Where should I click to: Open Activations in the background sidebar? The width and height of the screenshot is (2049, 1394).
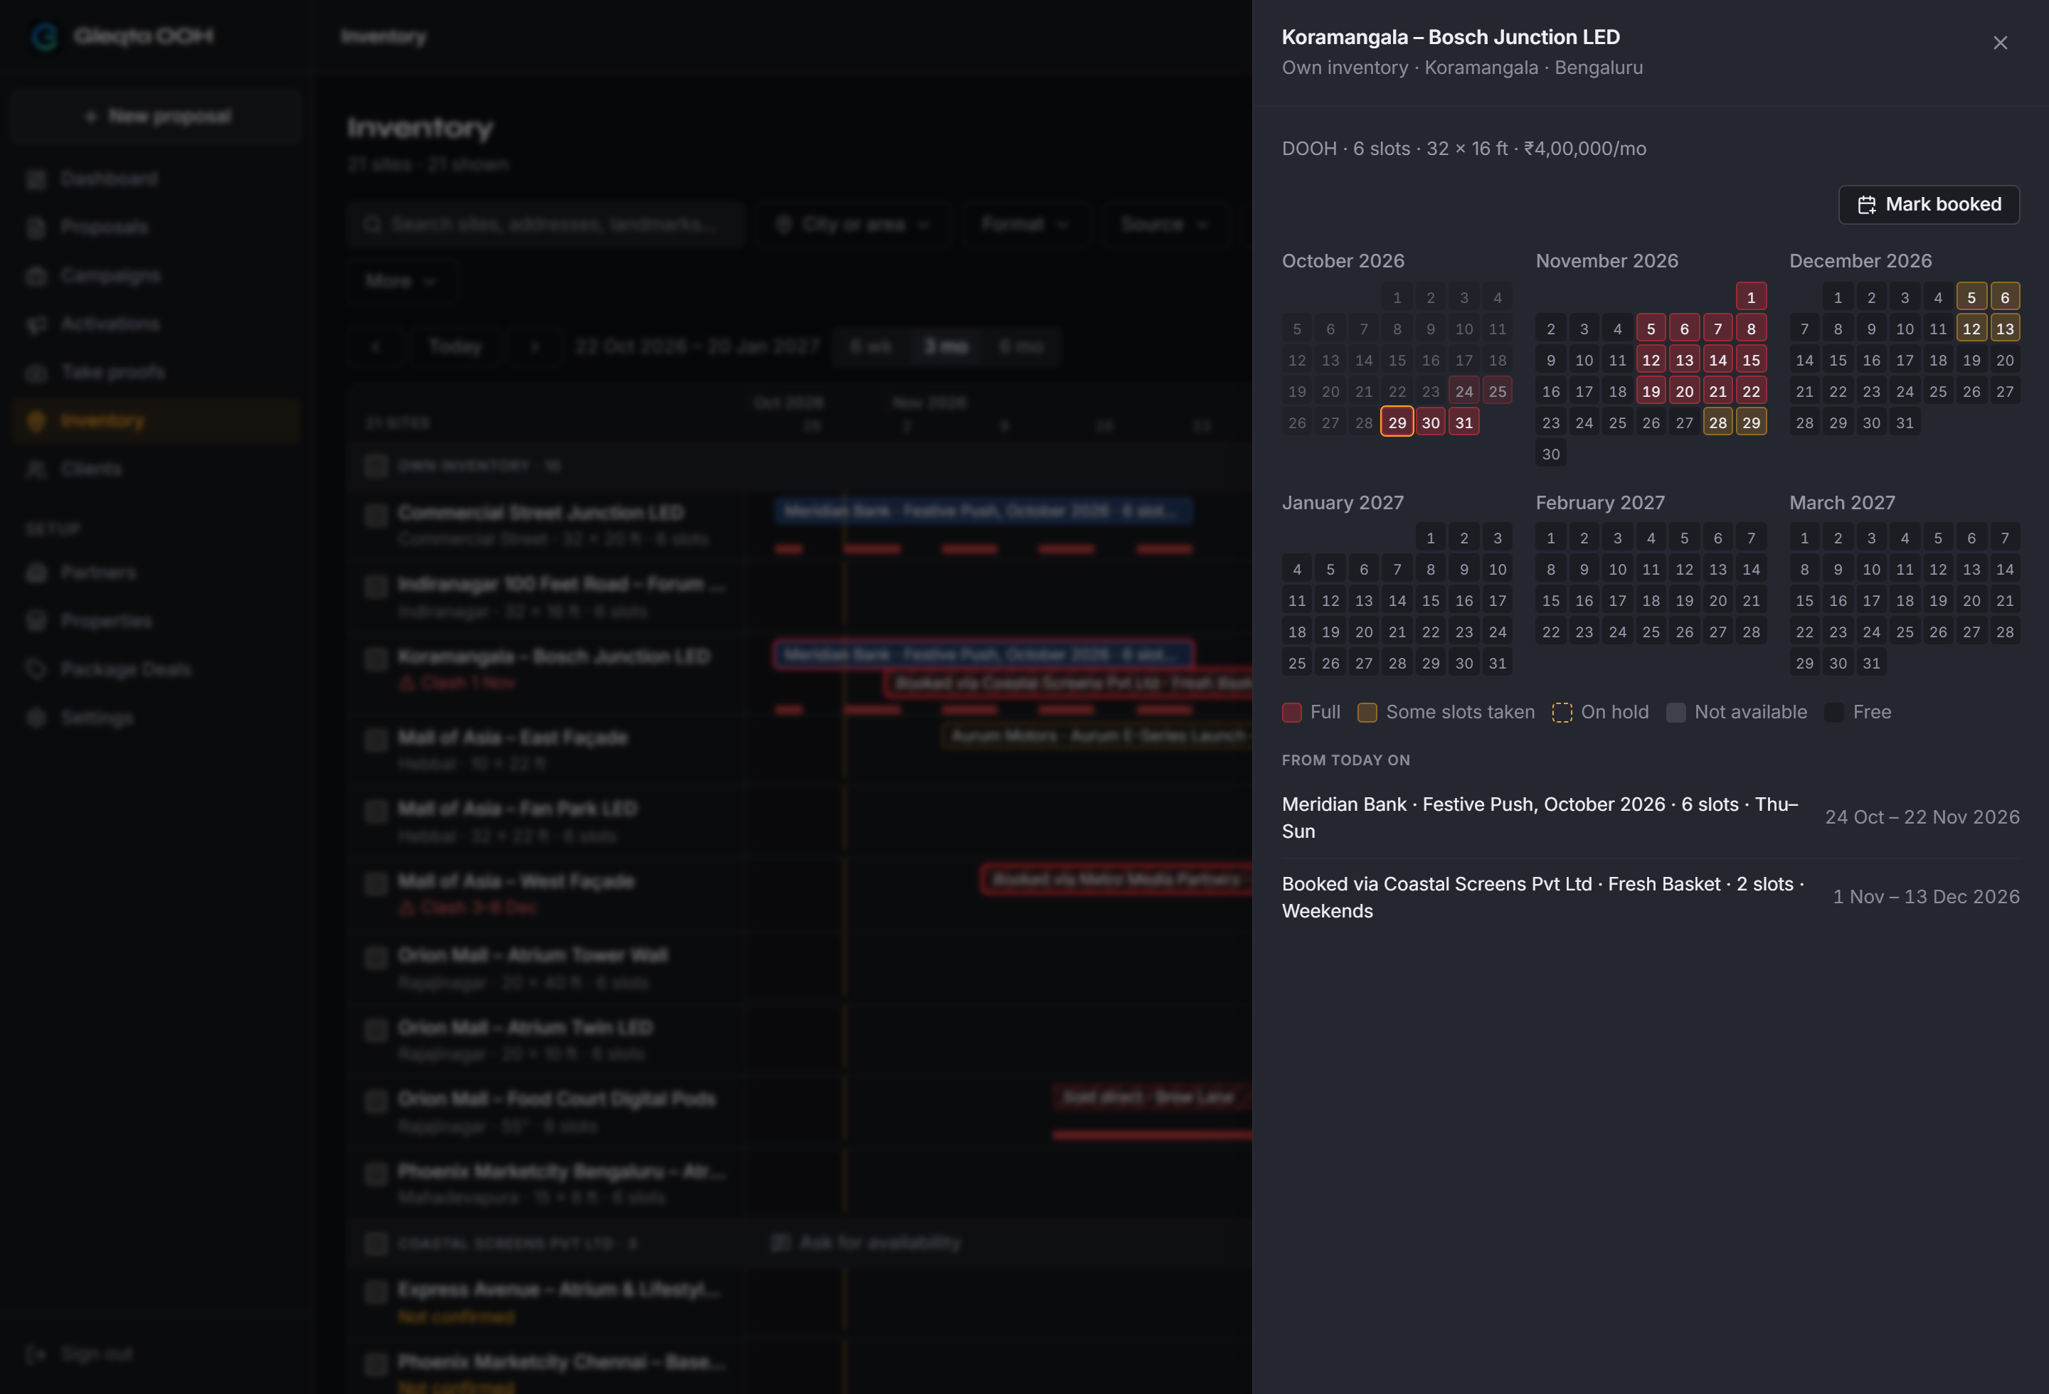pyautogui.click(x=155, y=324)
